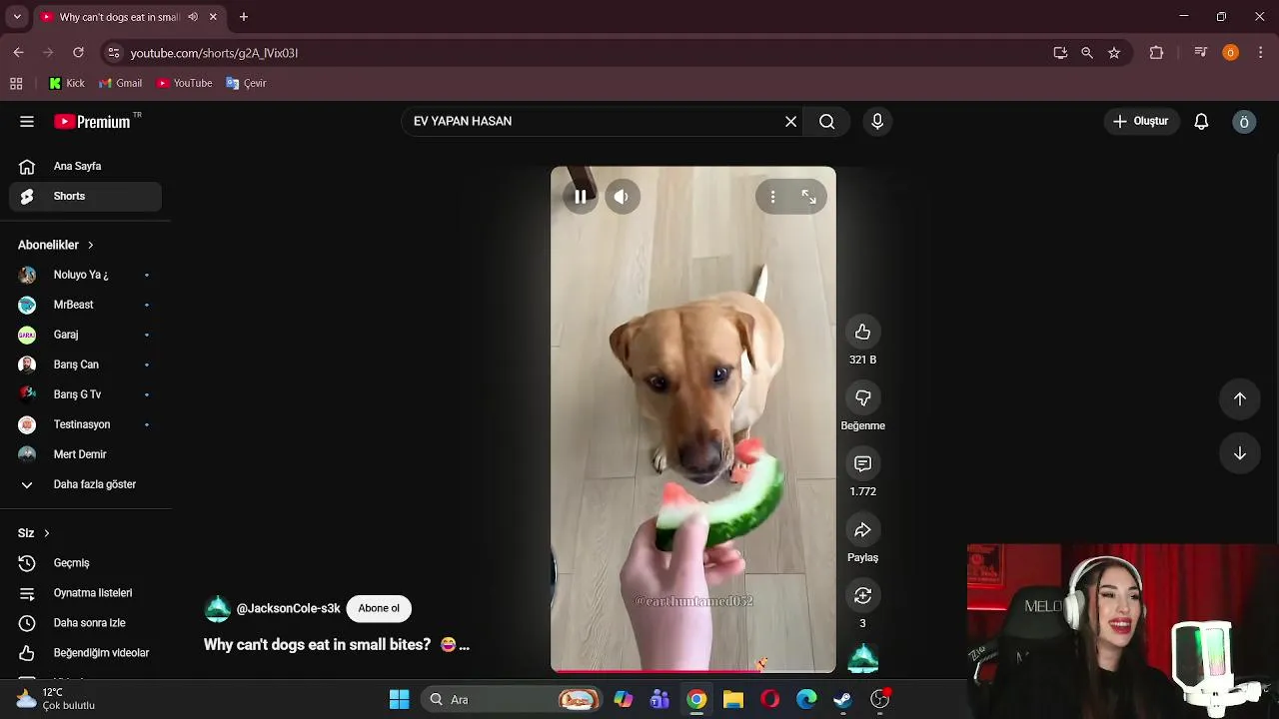Screen dimensions: 1279x719
Task: Open the comments on this Short
Action: click(x=862, y=464)
